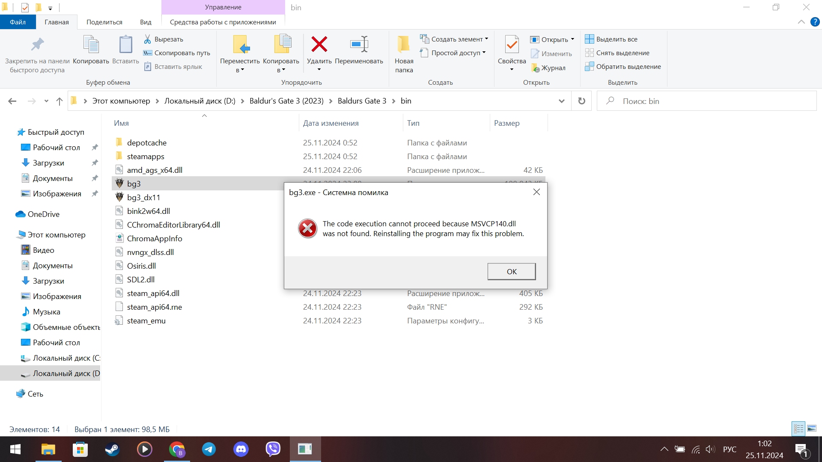This screenshot has width=822, height=462.
Task: Click the Cut (Вырезать) scissors icon
Action: [147, 39]
